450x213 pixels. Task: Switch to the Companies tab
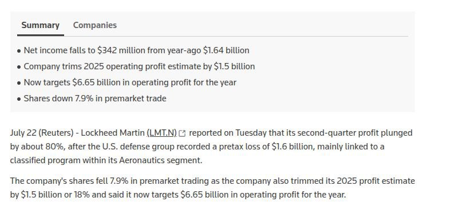(95, 25)
